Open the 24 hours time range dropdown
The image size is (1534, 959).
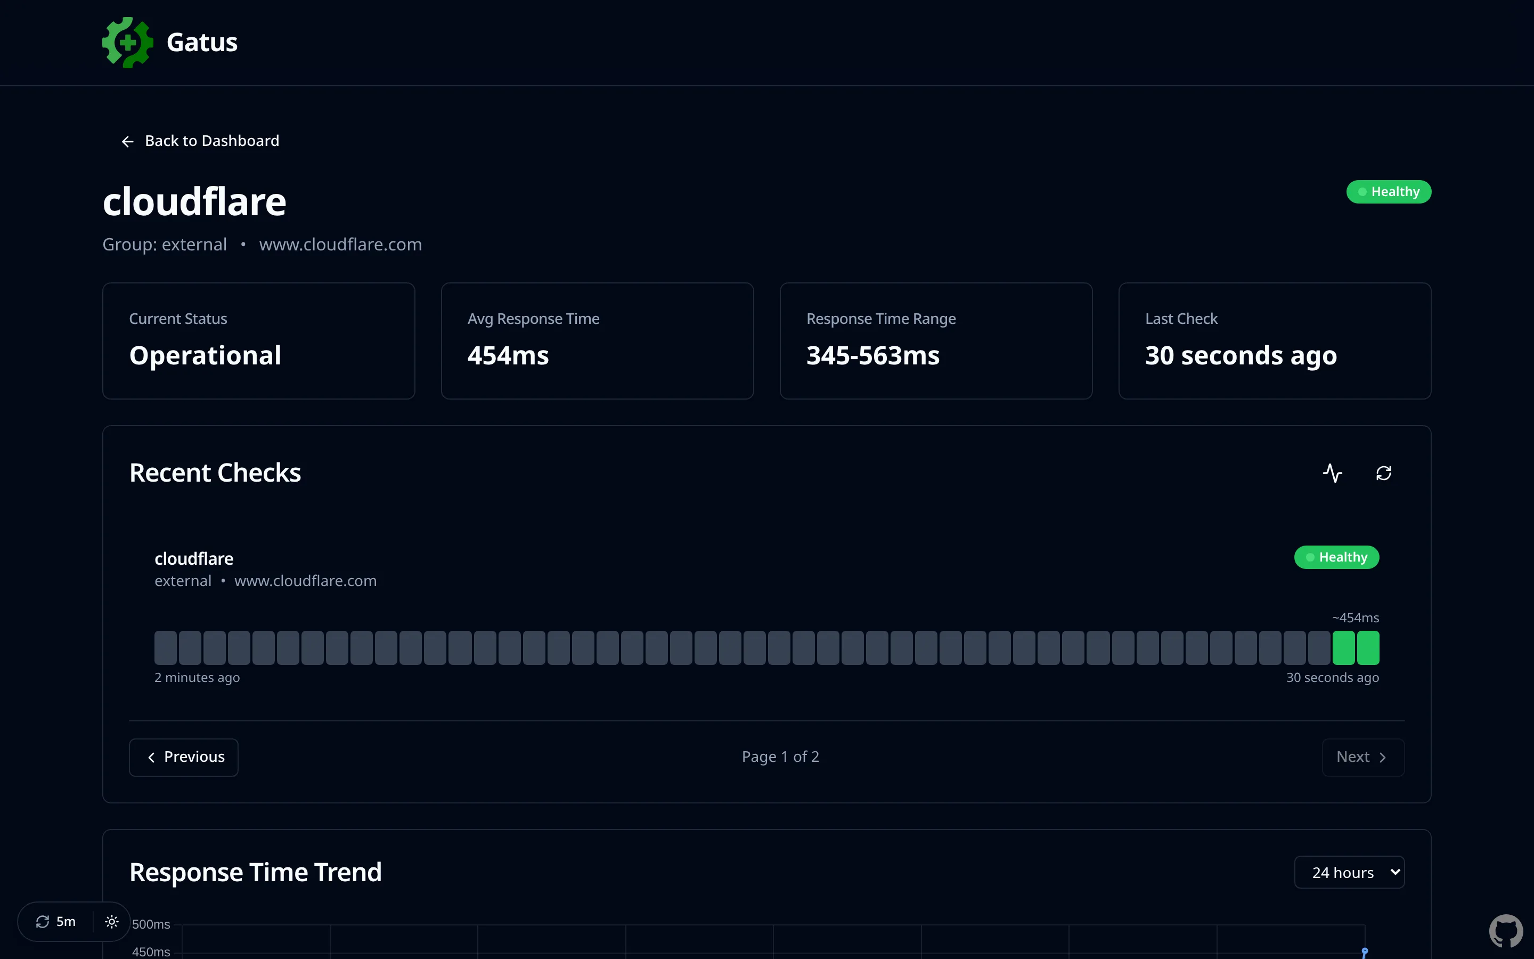1350,873
